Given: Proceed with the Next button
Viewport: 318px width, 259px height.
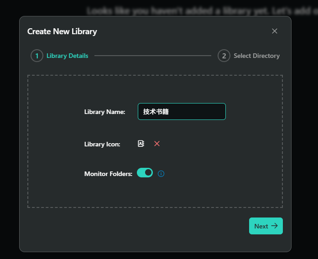Looking at the screenshot, I should pyautogui.click(x=266, y=226).
